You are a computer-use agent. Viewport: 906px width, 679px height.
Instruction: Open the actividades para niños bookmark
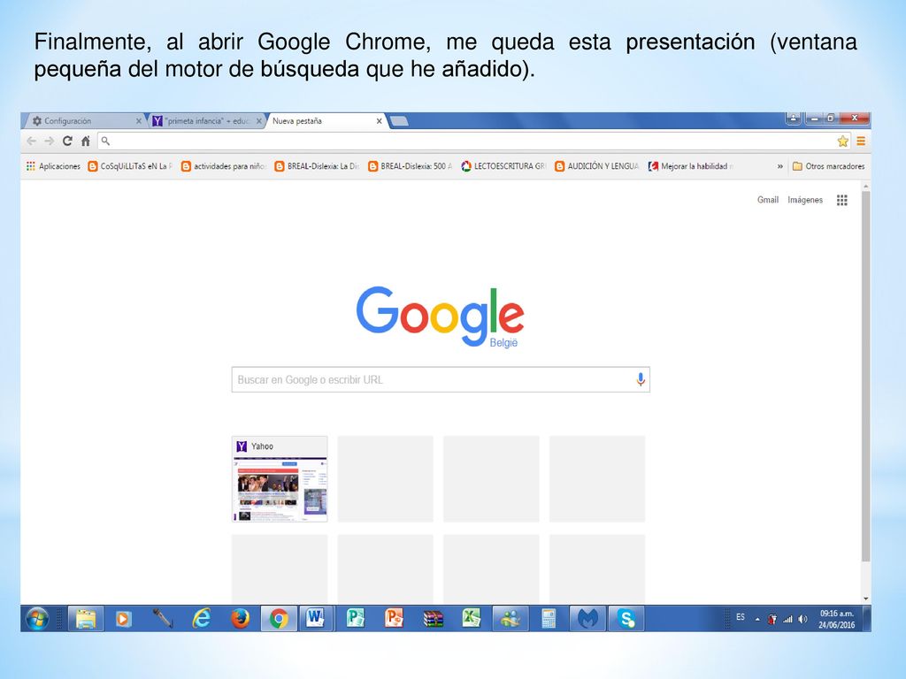223,166
